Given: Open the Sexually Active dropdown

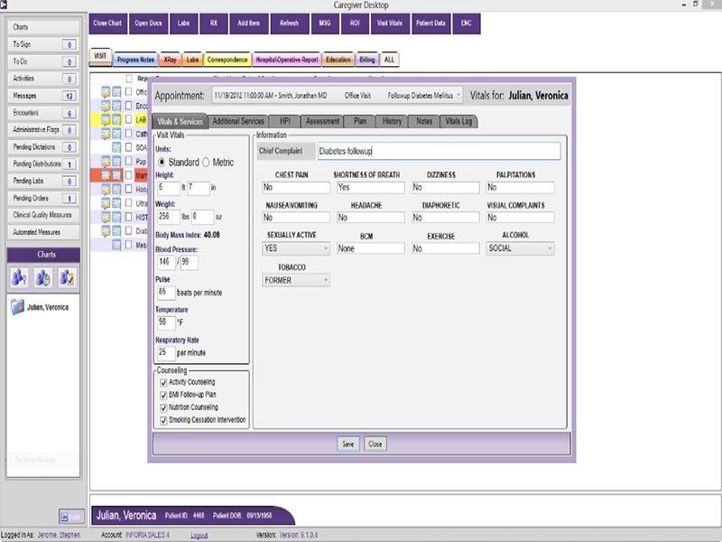Looking at the screenshot, I should [296, 248].
